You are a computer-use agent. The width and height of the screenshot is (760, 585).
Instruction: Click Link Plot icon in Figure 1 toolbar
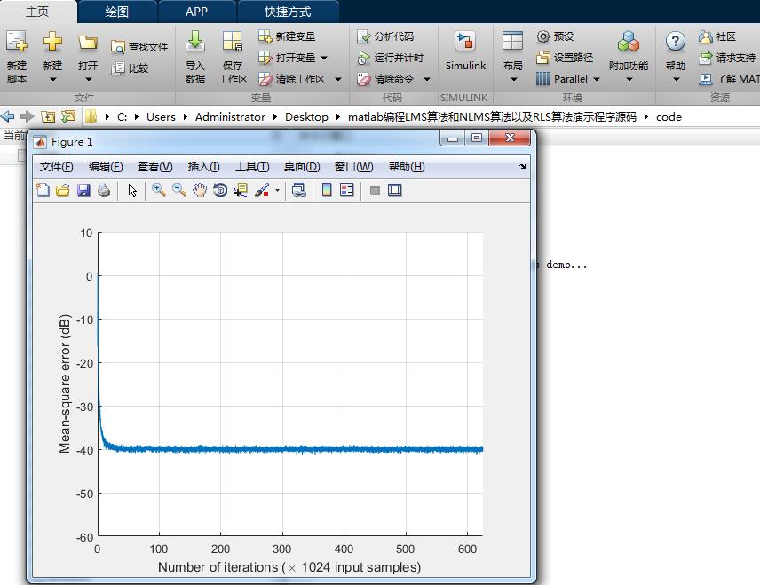298,190
